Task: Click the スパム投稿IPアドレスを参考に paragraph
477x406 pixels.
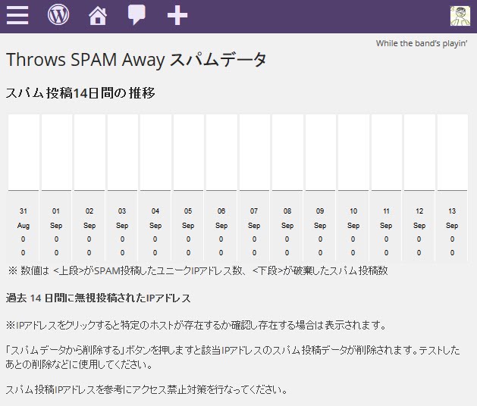Action: click(x=146, y=389)
